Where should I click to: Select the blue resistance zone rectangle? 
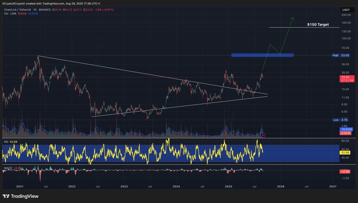[262, 55]
